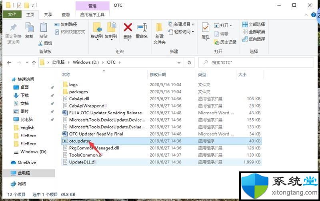Open the File (文件) menu tab

[x=12, y=14]
